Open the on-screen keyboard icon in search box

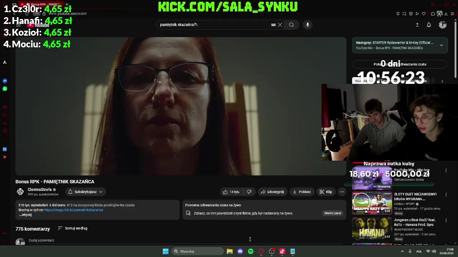(x=273, y=25)
